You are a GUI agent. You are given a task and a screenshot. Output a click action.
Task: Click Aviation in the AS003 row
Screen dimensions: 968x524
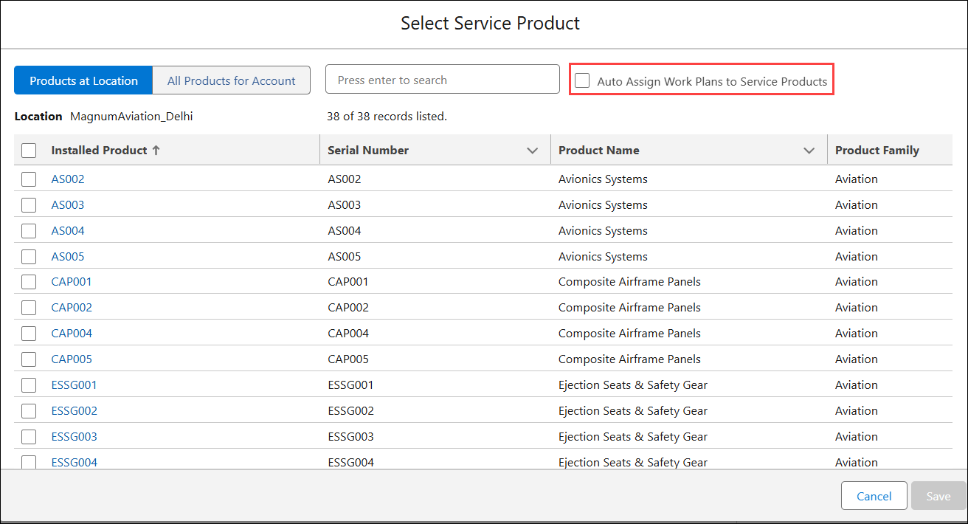(857, 204)
